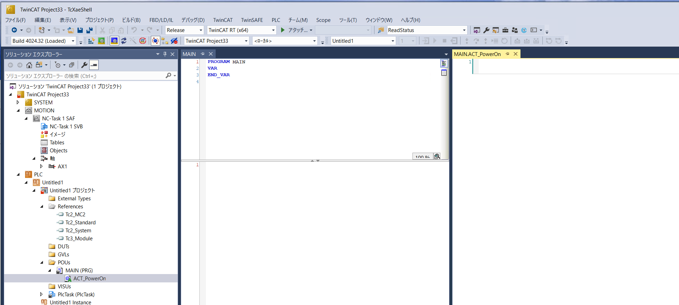Click the Save All icon

coord(90,30)
